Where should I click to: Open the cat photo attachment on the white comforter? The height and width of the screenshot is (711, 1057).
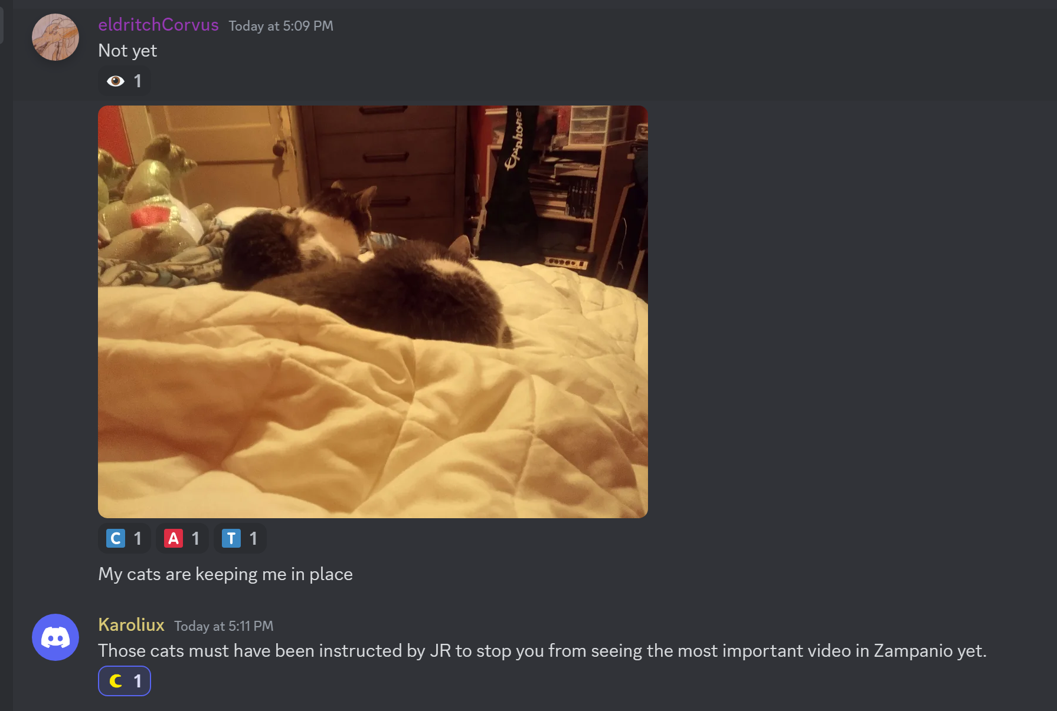point(373,312)
